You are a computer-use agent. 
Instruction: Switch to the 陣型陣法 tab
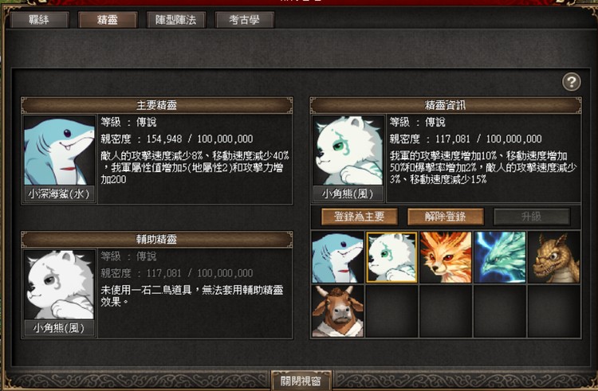176,20
